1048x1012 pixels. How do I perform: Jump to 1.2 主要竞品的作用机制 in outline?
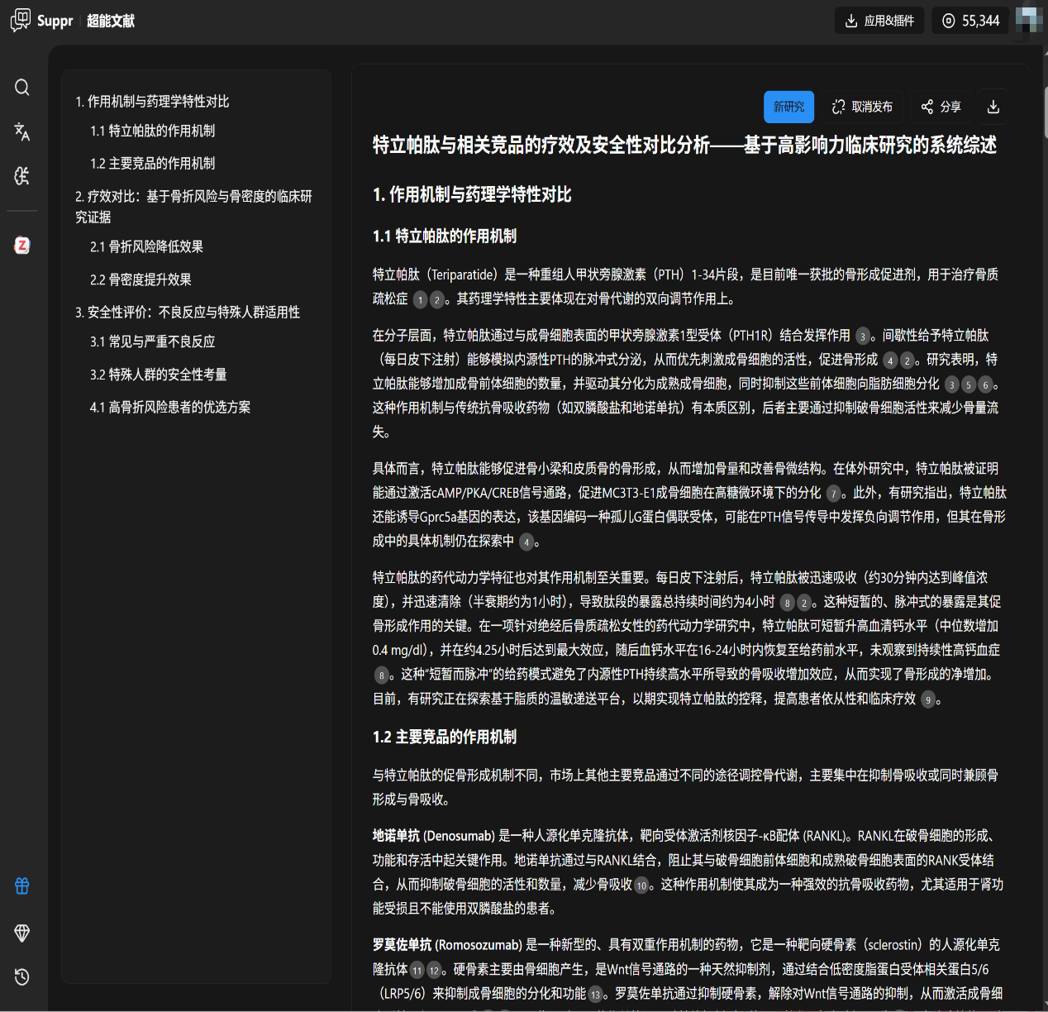pos(153,164)
